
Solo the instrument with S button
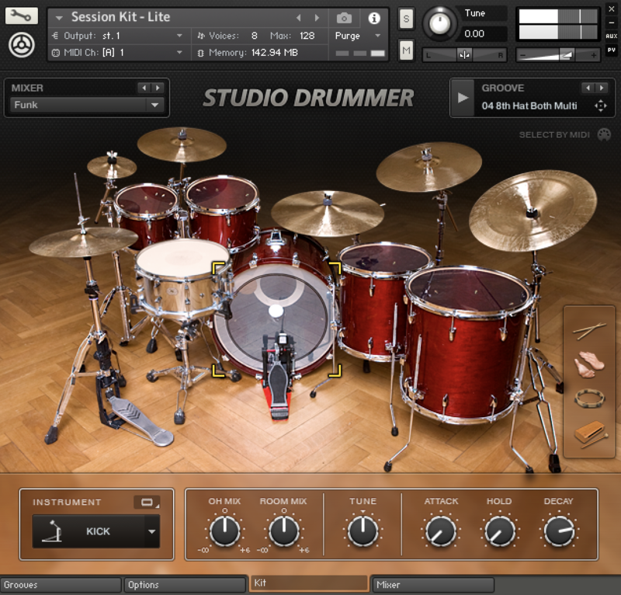pos(406,19)
